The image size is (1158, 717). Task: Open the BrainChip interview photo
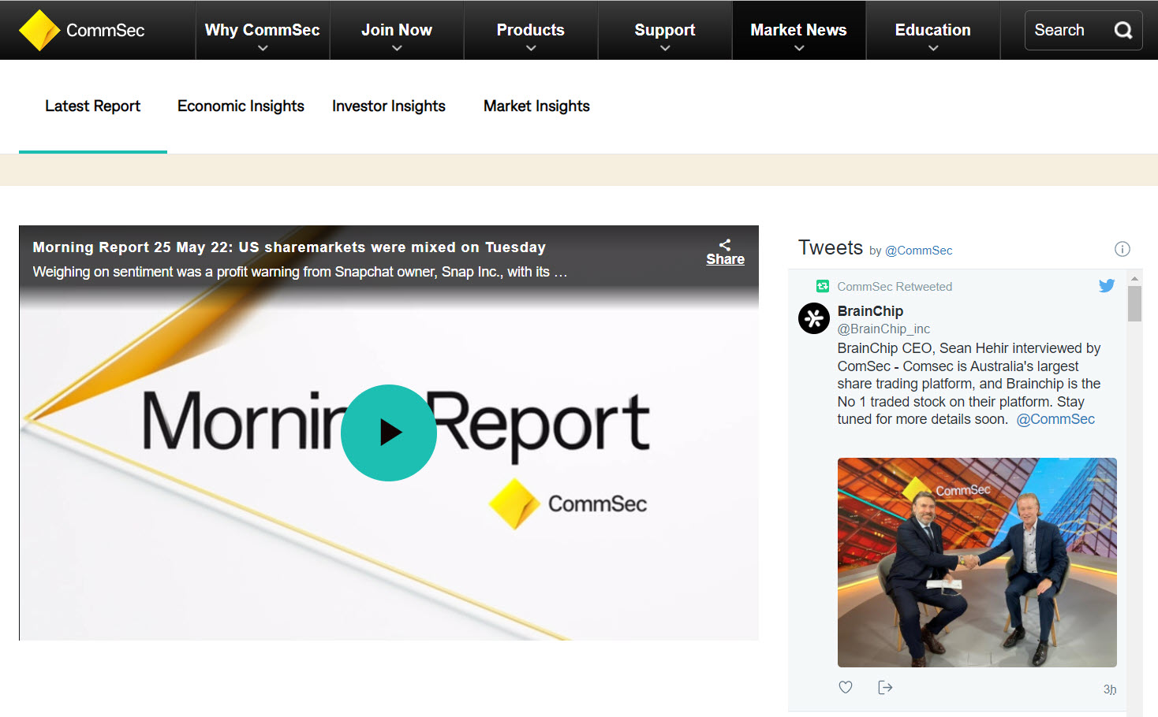[x=977, y=562]
